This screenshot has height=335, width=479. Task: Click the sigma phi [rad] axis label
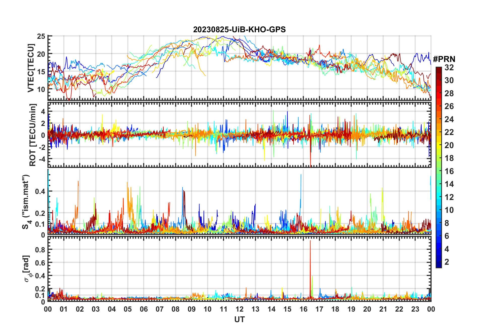click(x=27, y=269)
